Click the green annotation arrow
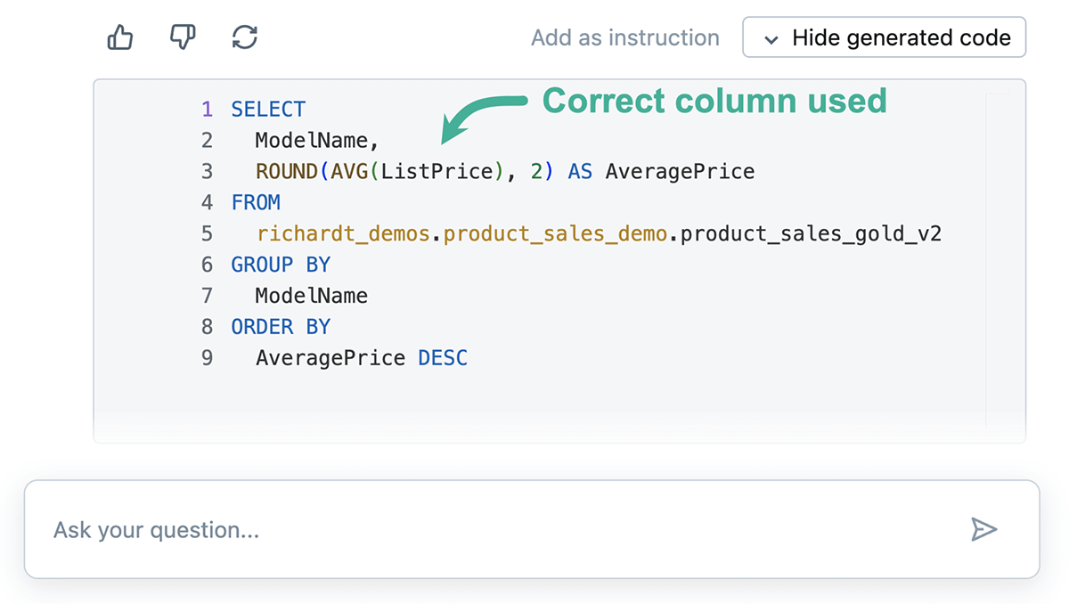 coord(481,116)
